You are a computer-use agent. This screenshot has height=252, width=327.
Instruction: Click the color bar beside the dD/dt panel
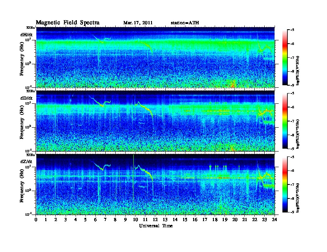[x=284, y=121]
